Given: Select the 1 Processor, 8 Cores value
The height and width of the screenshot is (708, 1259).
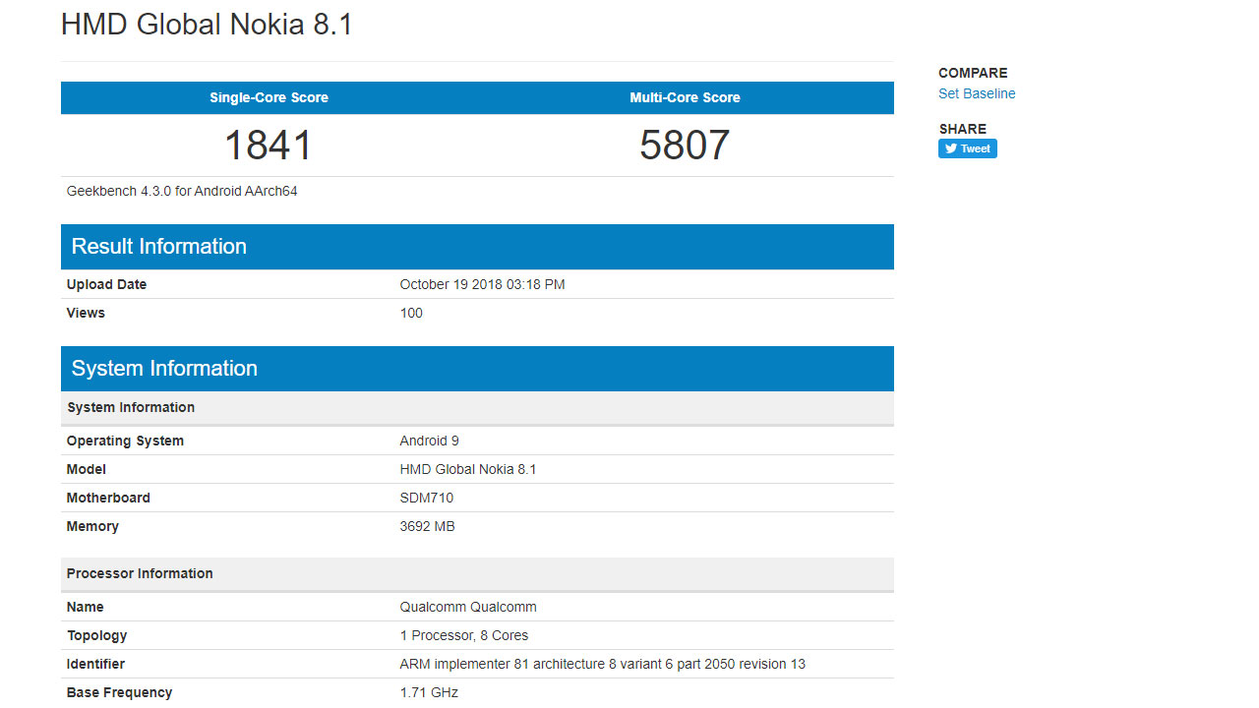Looking at the screenshot, I should [x=464, y=635].
